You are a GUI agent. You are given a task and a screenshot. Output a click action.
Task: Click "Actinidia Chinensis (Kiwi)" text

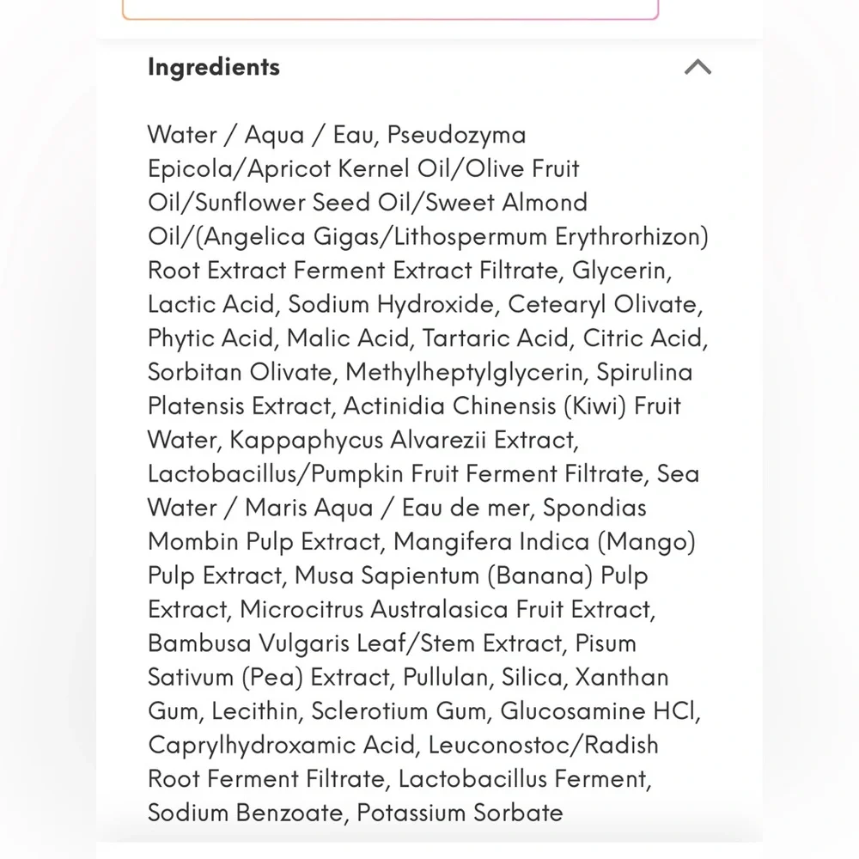tap(484, 406)
